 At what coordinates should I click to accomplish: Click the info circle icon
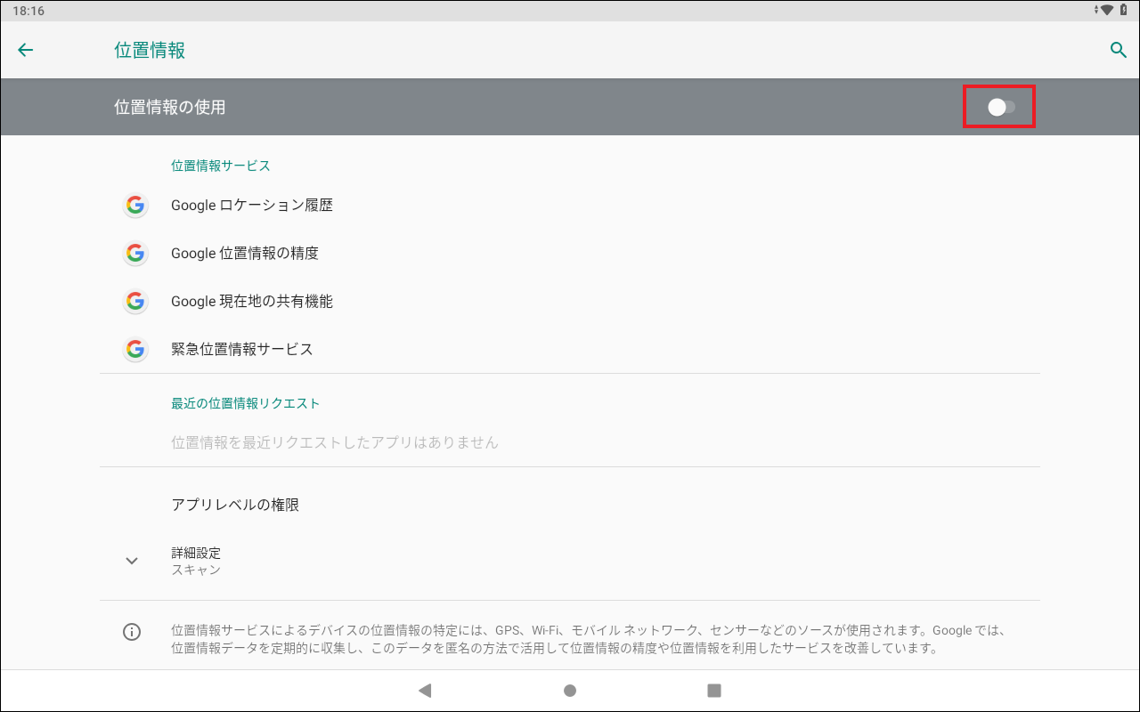tap(132, 632)
